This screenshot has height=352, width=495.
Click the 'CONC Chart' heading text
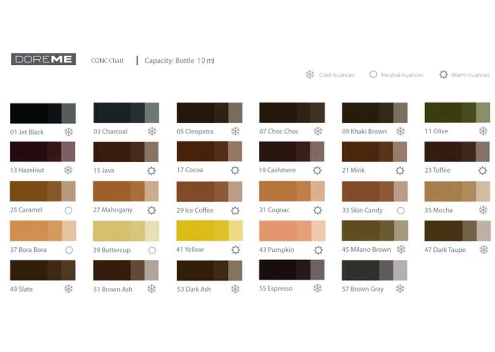click(x=108, y=61)
